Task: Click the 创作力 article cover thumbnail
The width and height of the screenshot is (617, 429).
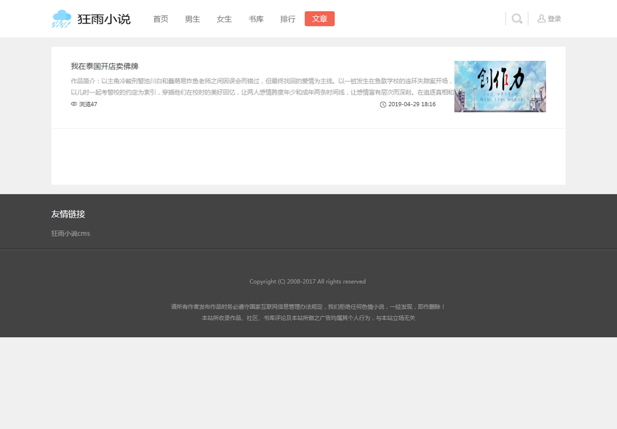Action: coord(500,86)
